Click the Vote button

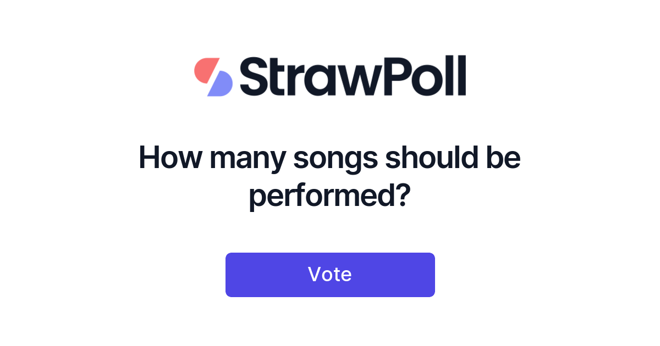point(330,275)
